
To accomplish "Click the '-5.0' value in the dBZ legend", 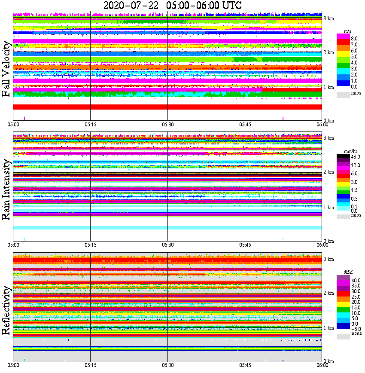I will click(x=356, y=329).
